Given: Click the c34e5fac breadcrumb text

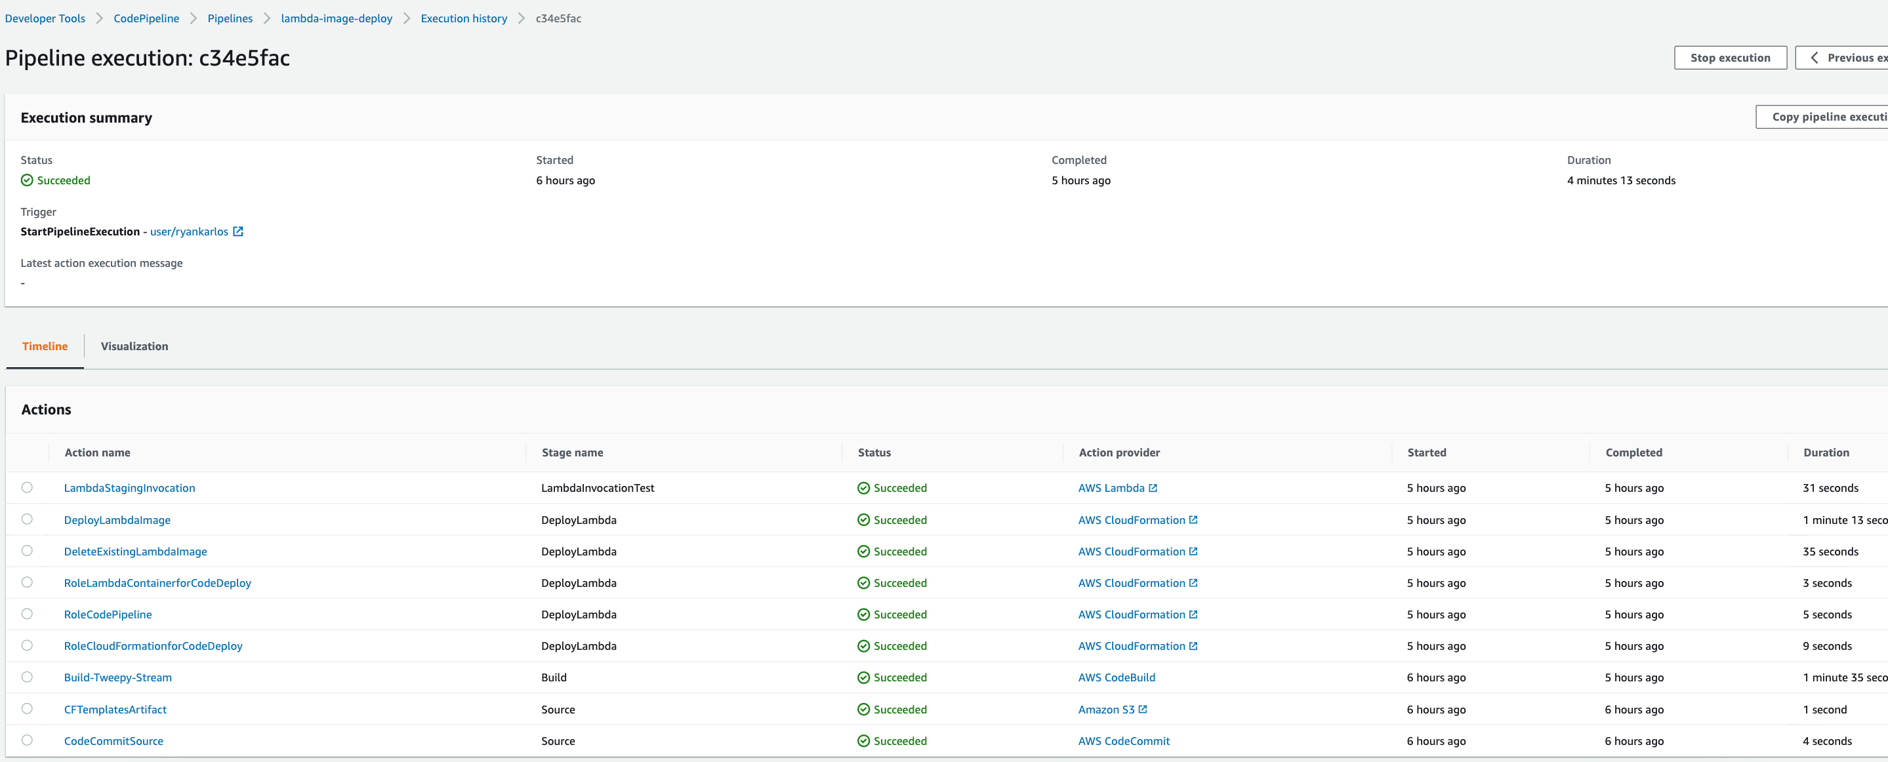Looking at the screenshot, I should point(558,18).
